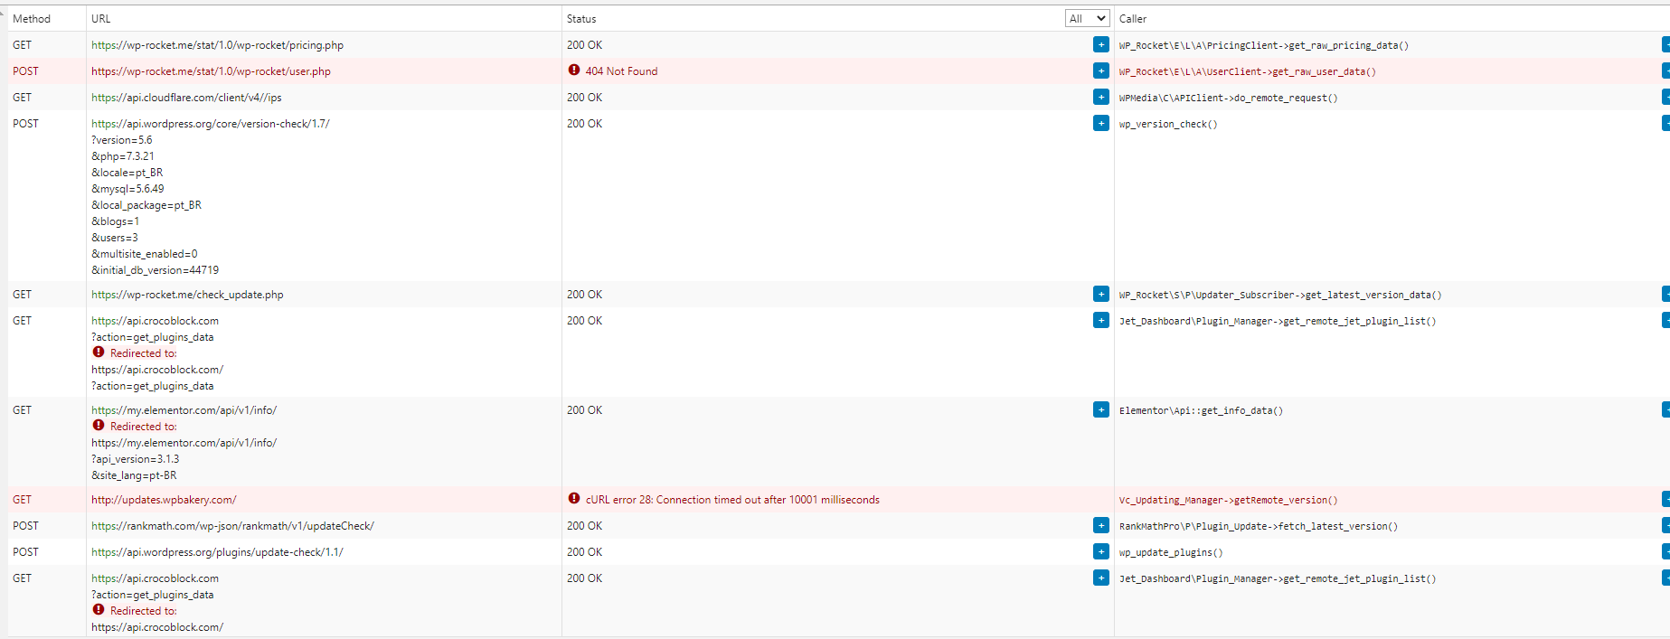
Task: Click the redirect warning icon under my.elementor.com
Action: pyautogui.click(x=99, y=426)
